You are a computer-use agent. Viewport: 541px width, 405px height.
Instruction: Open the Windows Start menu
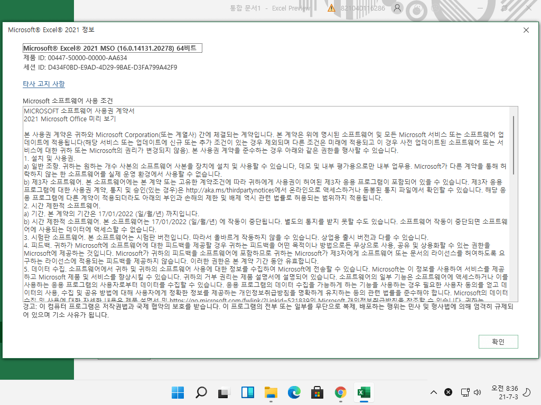point(178,392)
